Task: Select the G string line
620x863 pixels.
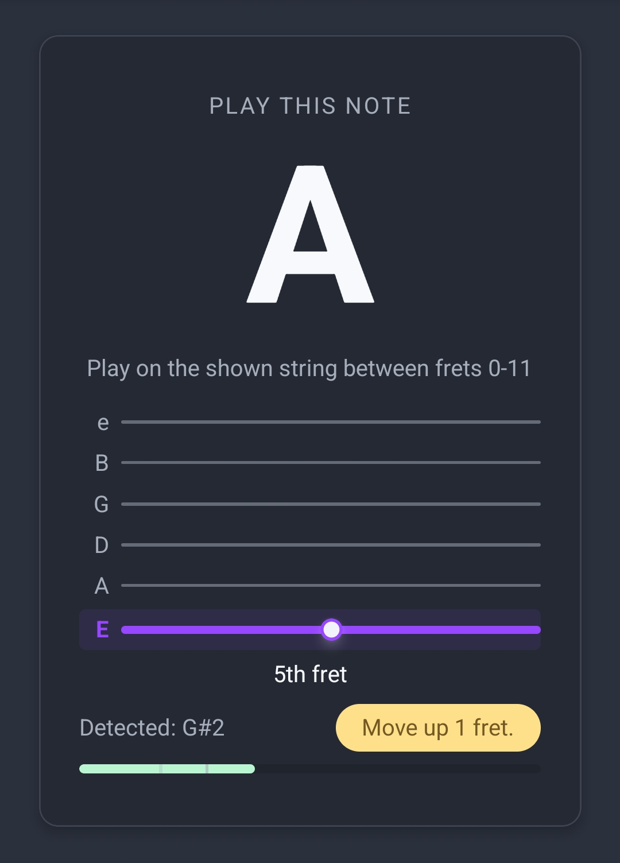Action: tap(332, 504)
